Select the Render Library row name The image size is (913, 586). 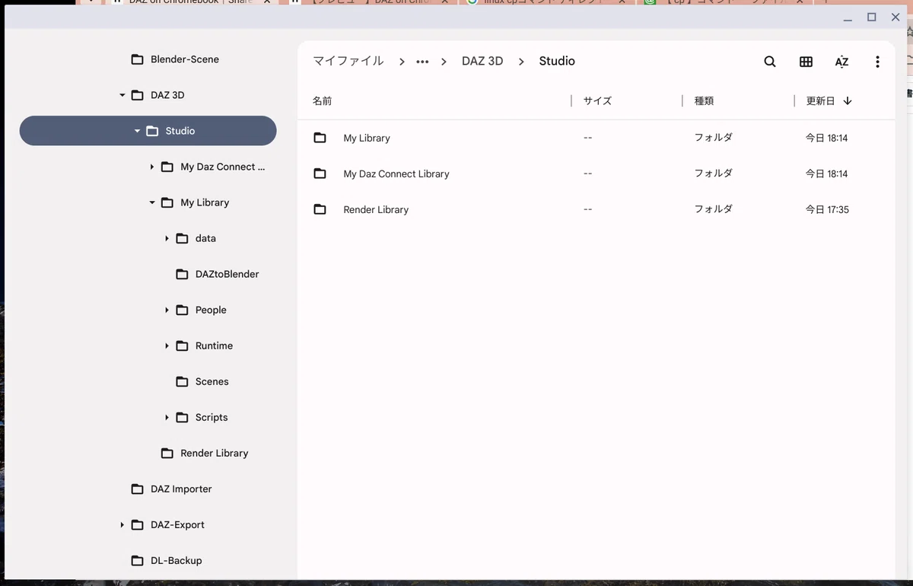[x=376, y=209]
